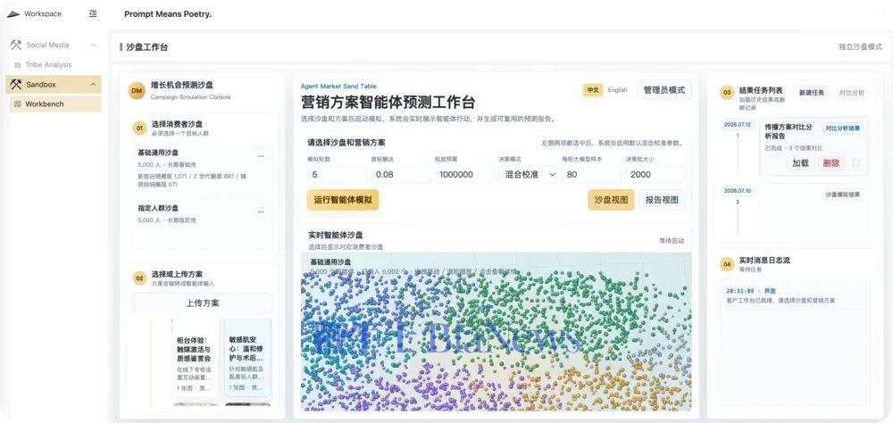Click the Workspace logo icon
Screen dimensions: 893x423
tap(13, 13)
